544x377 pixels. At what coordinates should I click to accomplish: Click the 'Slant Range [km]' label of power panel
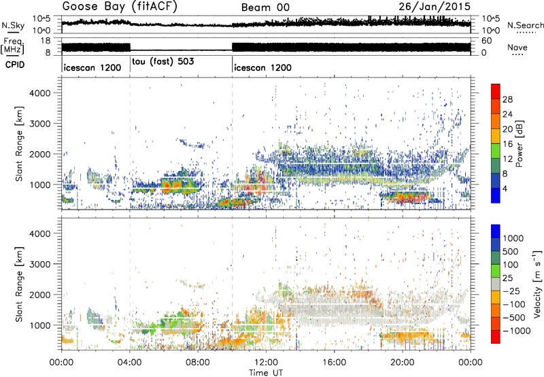coord(19,144)
